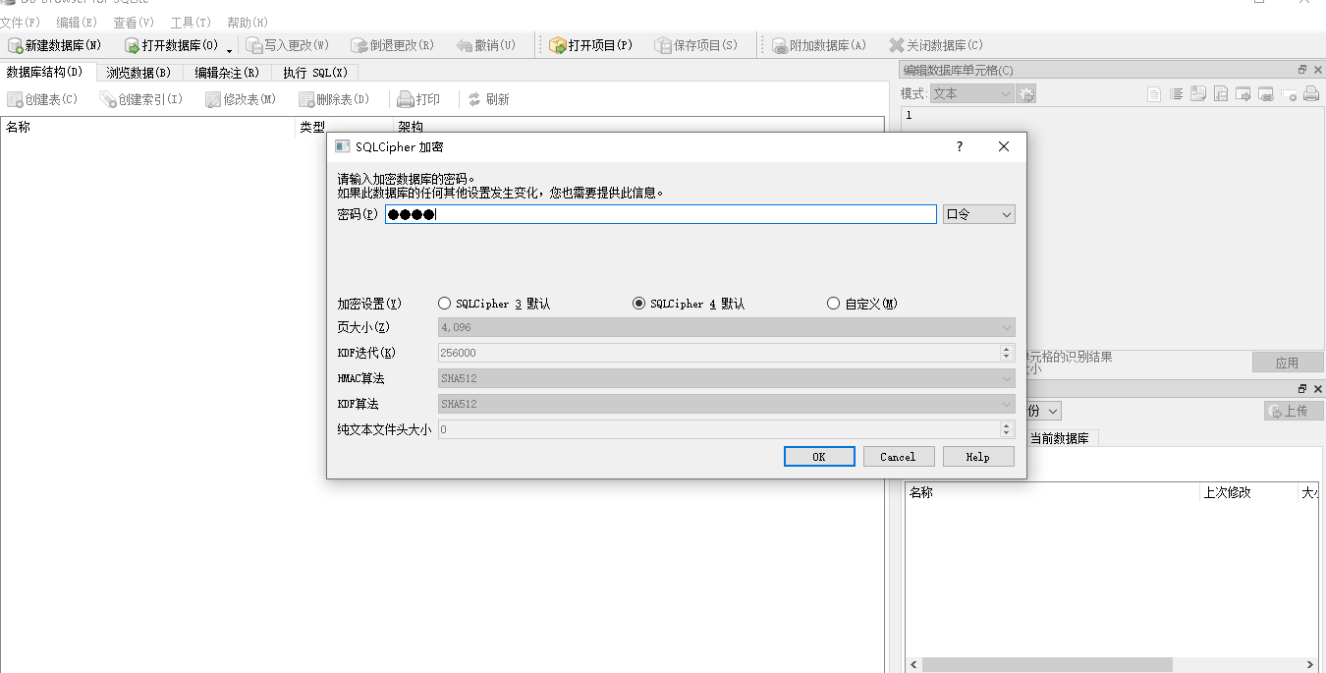Click the word wrap lines icon in cell editor
1326x673 pixels.
pos(1176,94)
